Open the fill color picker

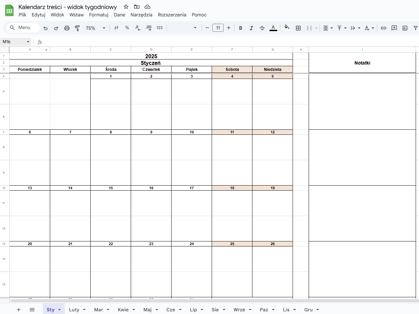pyautogui.click(x=287, y=28)
